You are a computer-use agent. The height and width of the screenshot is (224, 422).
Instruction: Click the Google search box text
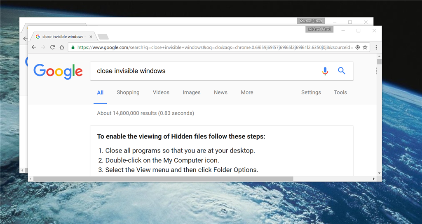click(x=131, y=71)
